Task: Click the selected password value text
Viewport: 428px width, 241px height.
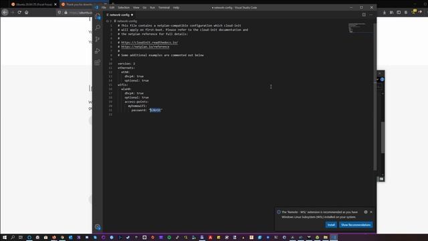Action: click(155, 110)
